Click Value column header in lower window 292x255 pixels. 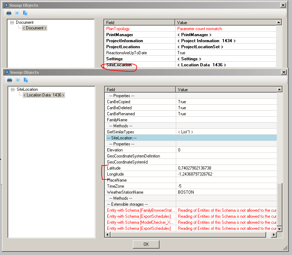[x=226, y=90]
